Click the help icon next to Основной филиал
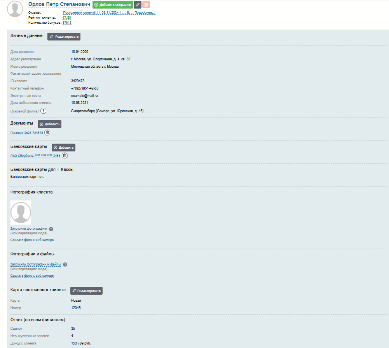The height and width of the screenshot is (348, 389). tap(44, 111)
